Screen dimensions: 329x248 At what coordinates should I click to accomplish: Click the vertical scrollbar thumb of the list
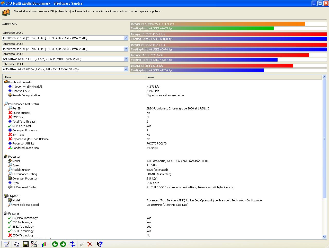pyautogui.click(x=324, y=139)
